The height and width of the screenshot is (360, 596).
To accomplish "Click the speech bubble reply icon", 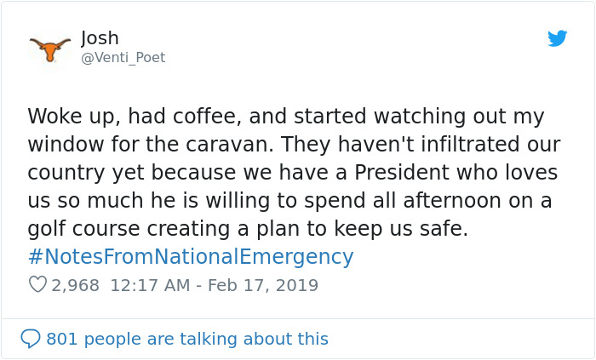I will click(x=31, y=339).
